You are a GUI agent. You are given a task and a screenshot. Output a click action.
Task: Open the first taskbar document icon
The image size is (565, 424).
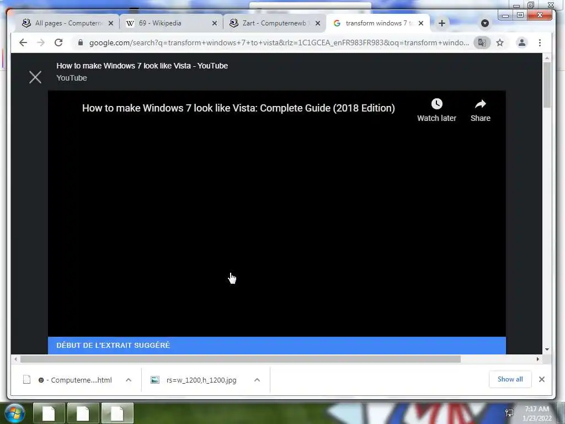[49, 413]
